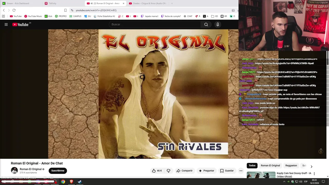Close the Roman El Original tab
The width and height of the screenshot is (329, 185).
click(123, 3)
